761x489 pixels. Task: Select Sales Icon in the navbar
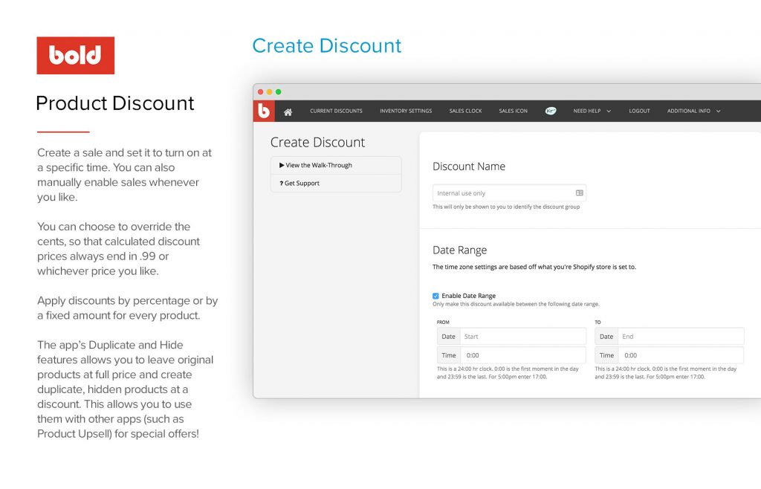pyautogui.click(x=513, y=111)
